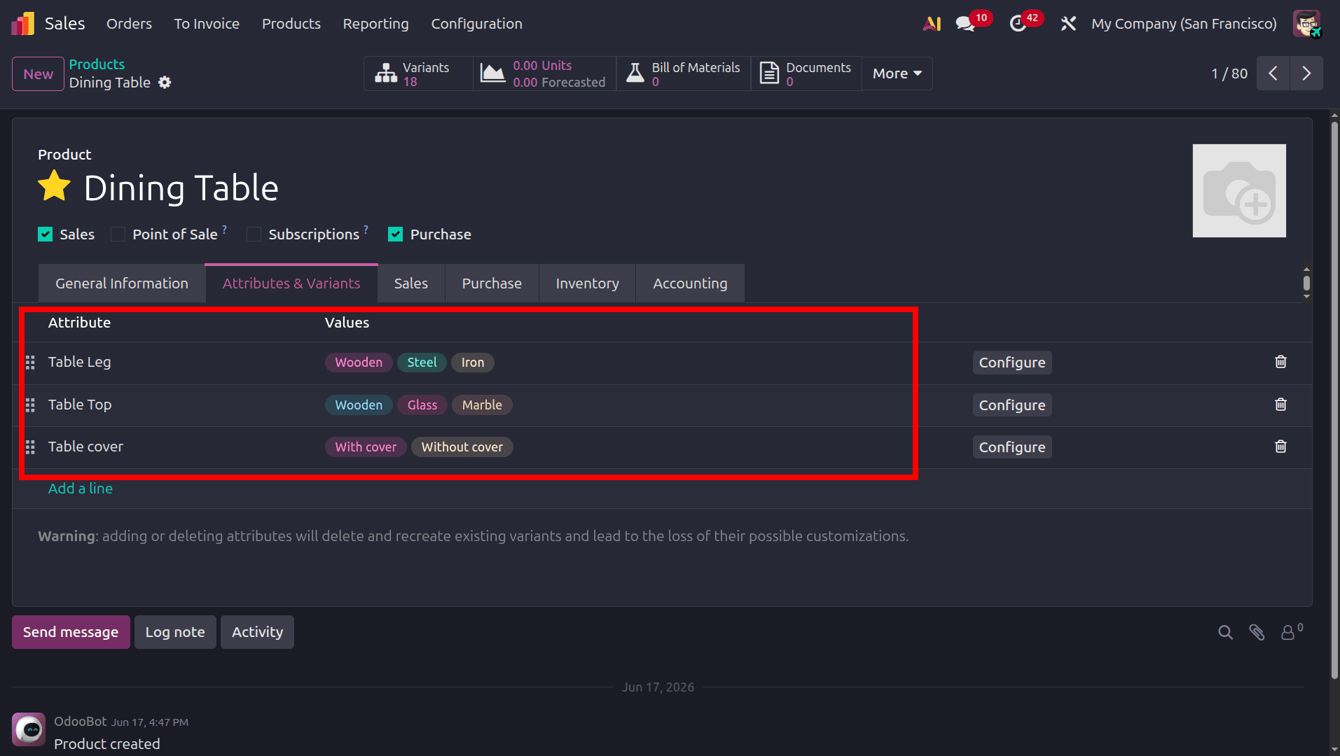Screen dimensions: 1340x756
Task: Switch to the Purchase tab
Action: click(x=492, y=283)
